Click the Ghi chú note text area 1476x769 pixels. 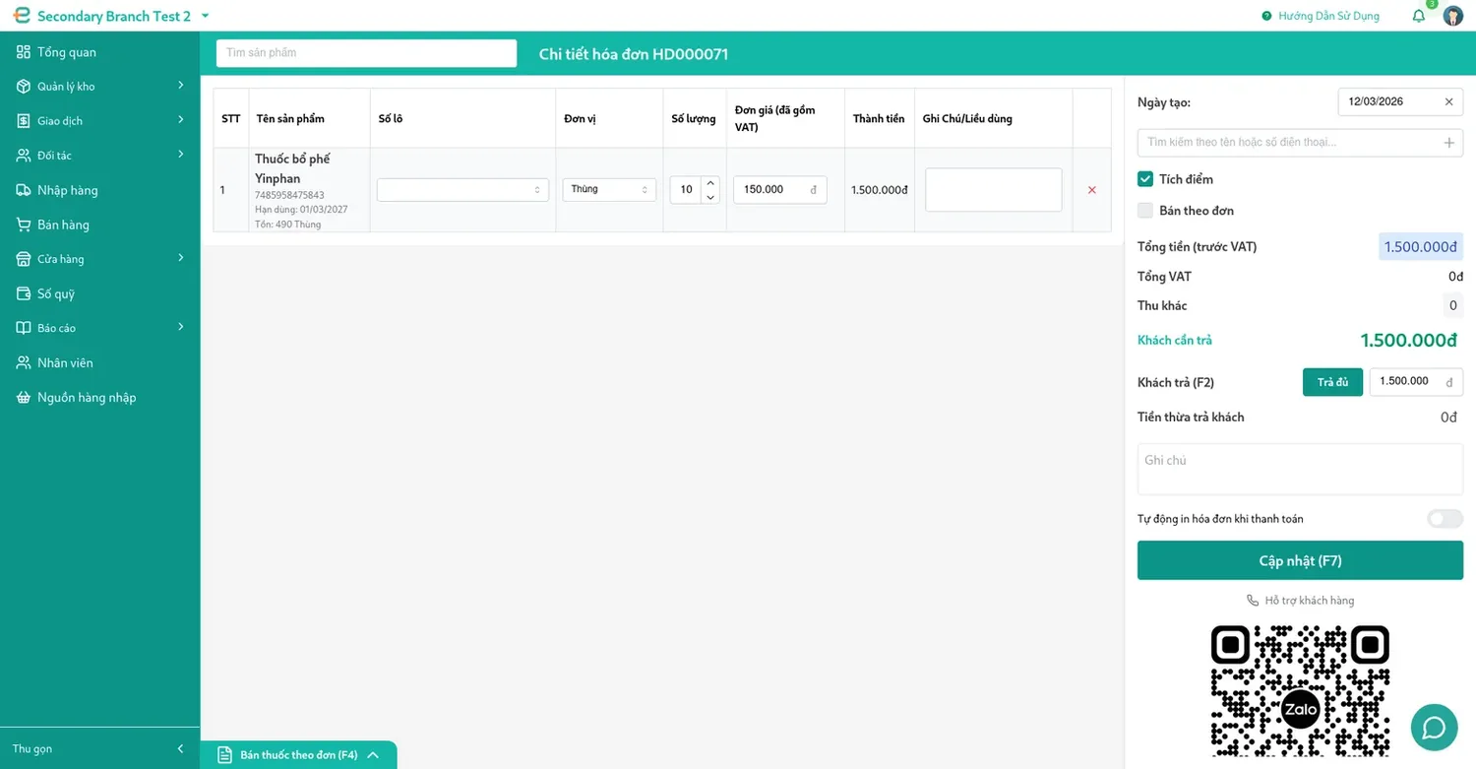coord(1300,469)
